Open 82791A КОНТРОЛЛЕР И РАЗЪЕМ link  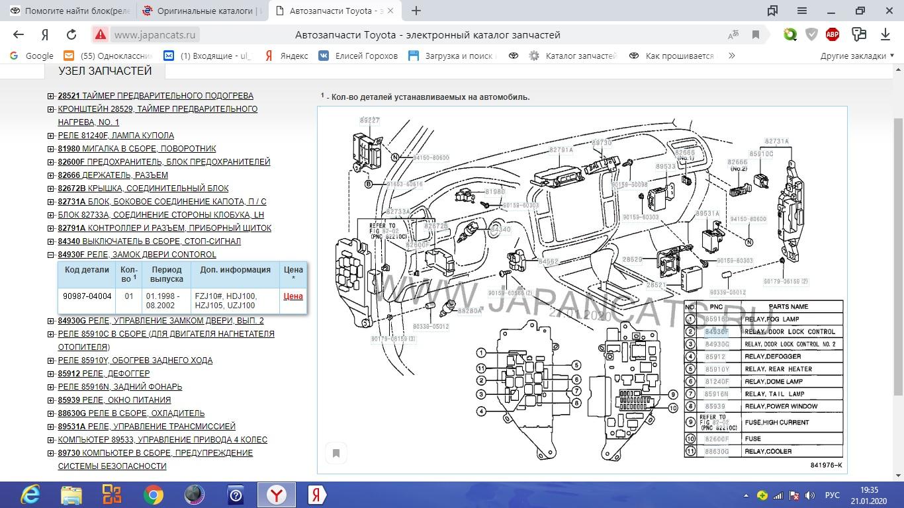(x=165, y=228)
